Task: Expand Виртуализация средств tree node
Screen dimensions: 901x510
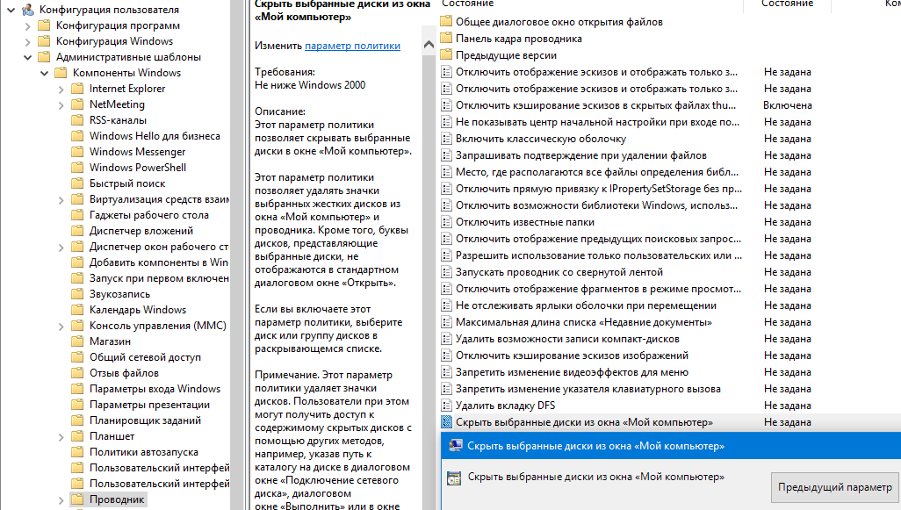Action: (61, 200)
